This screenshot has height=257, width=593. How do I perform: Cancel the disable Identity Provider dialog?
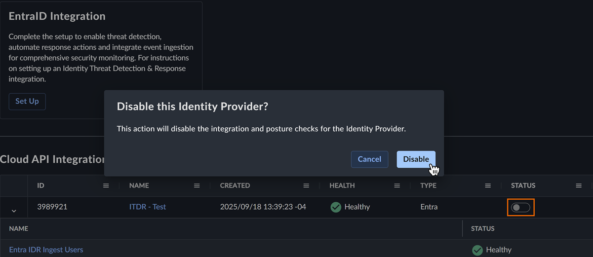pos(369,159)
